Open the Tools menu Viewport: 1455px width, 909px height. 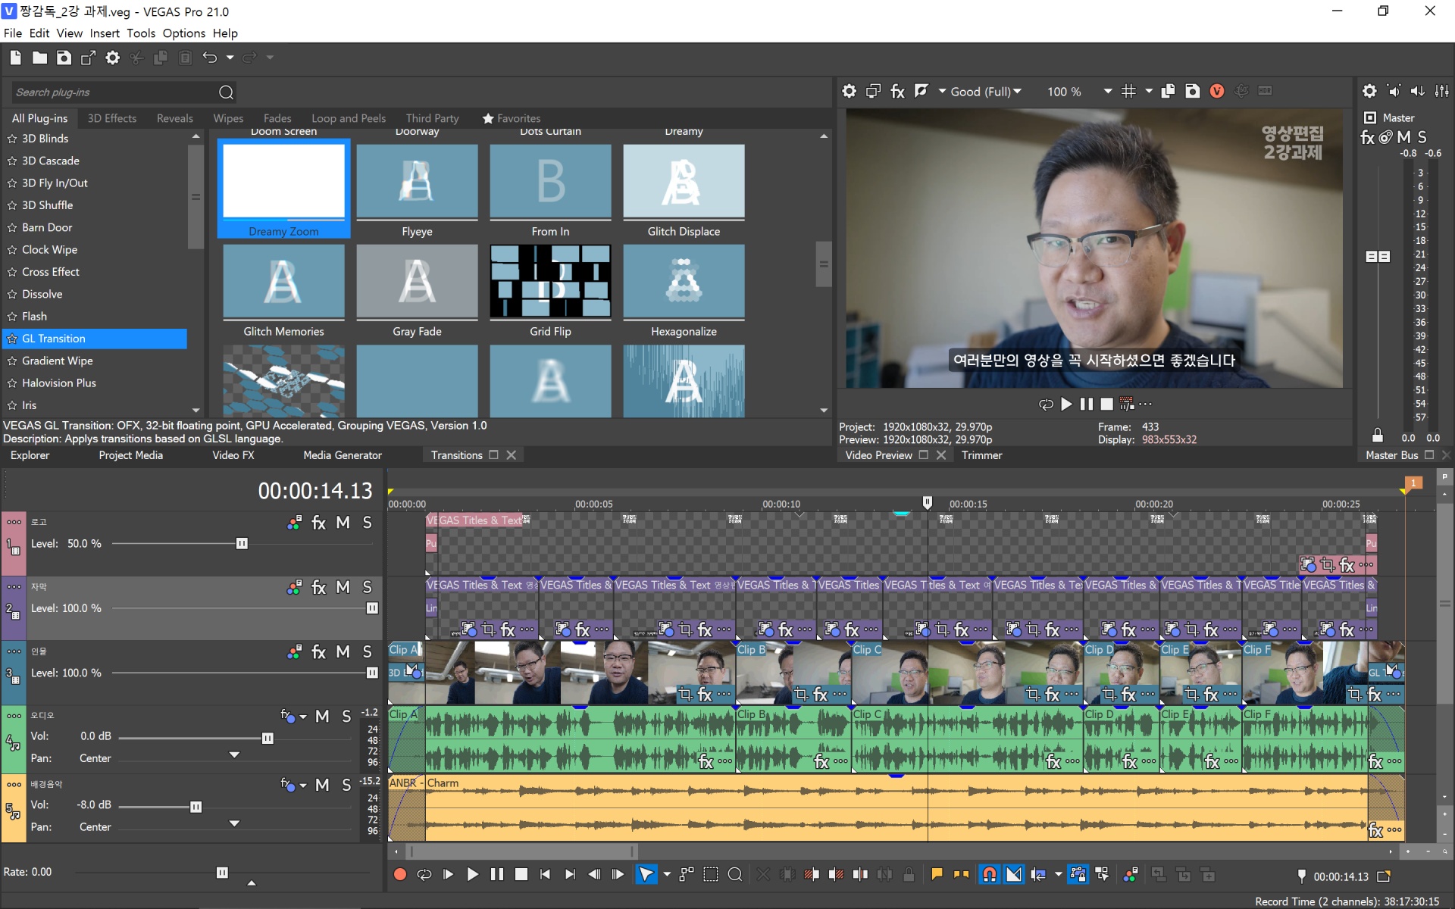tap(140, 33)
